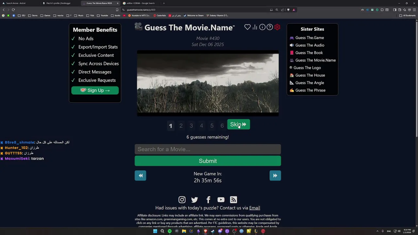Open the RSS feed icon
Viewport: 418px width, 235px height.
[233, 200]
